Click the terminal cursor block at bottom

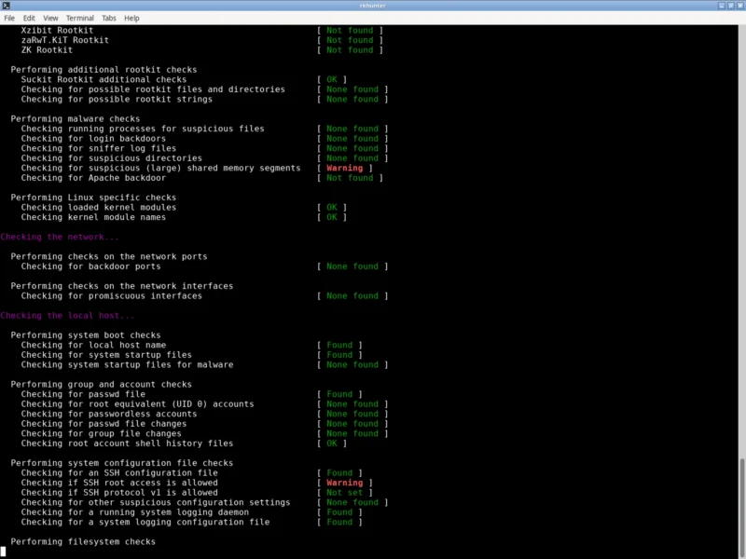pos(3,552)
